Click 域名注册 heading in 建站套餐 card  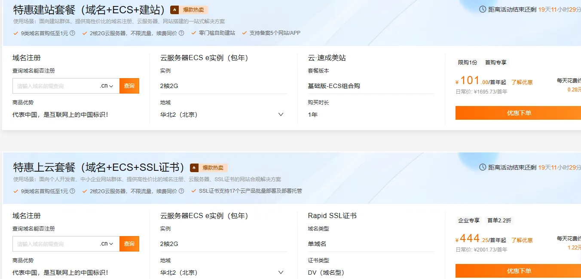[27, 58]
